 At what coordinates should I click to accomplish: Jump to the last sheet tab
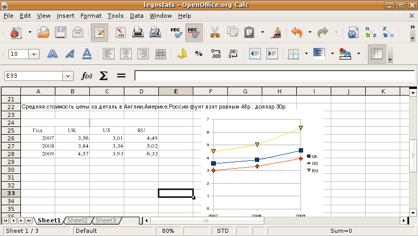29,220
